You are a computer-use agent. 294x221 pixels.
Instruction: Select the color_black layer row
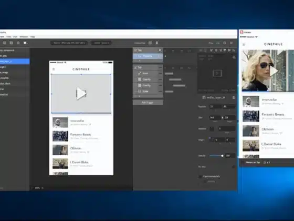(15, 84)
